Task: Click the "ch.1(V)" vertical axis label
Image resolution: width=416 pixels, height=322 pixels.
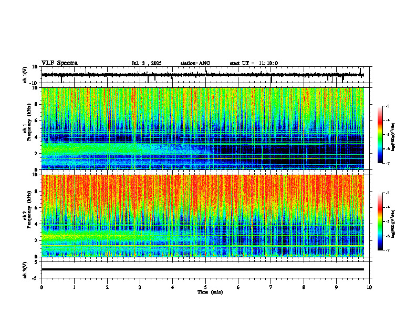Action: click(25, 75)
